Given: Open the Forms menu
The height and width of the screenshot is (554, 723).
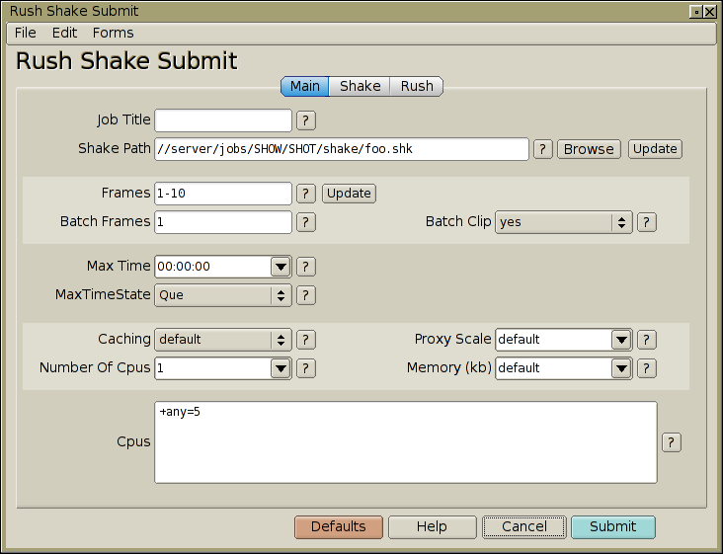Looking at the screenshot, I should pyautogui.click(x=113, y=33).
